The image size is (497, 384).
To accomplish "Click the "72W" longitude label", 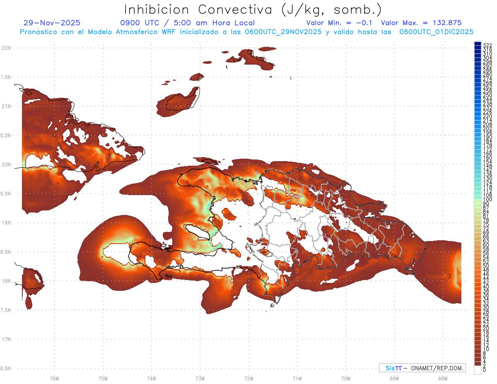I will 248,378.
